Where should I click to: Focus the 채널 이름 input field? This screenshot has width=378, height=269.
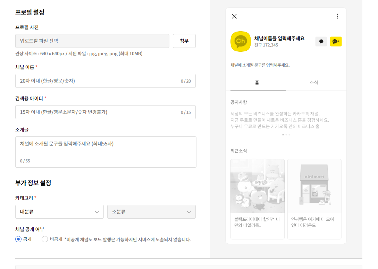[106, 81]
